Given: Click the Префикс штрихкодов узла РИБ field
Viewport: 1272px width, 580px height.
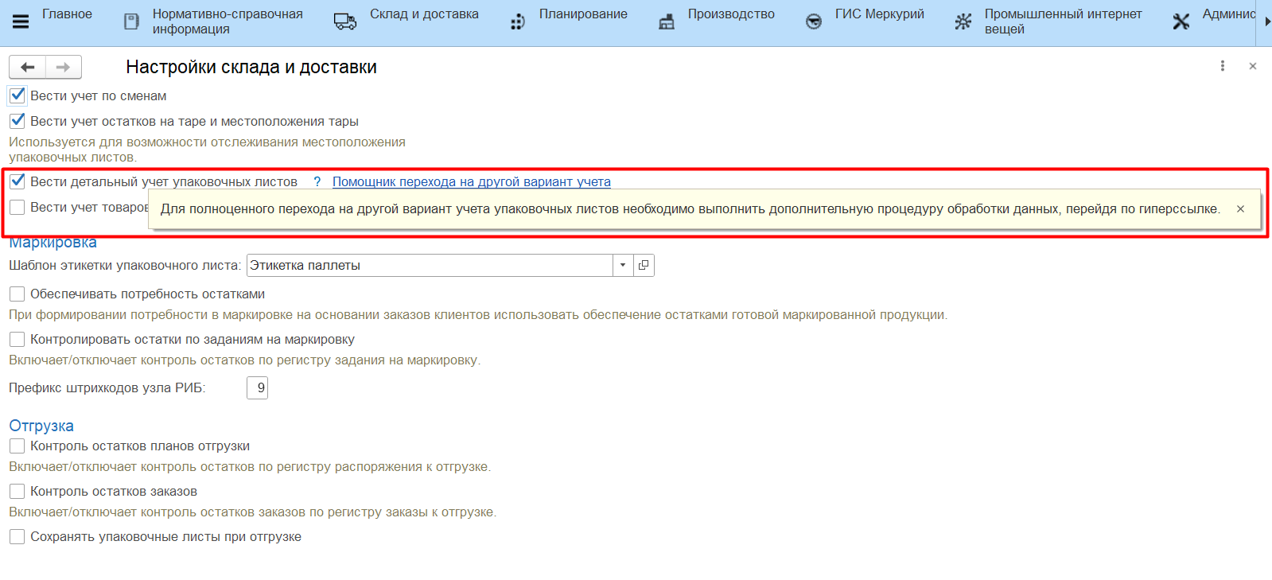Looking at the screenshot, I should [x=258, y=388].
